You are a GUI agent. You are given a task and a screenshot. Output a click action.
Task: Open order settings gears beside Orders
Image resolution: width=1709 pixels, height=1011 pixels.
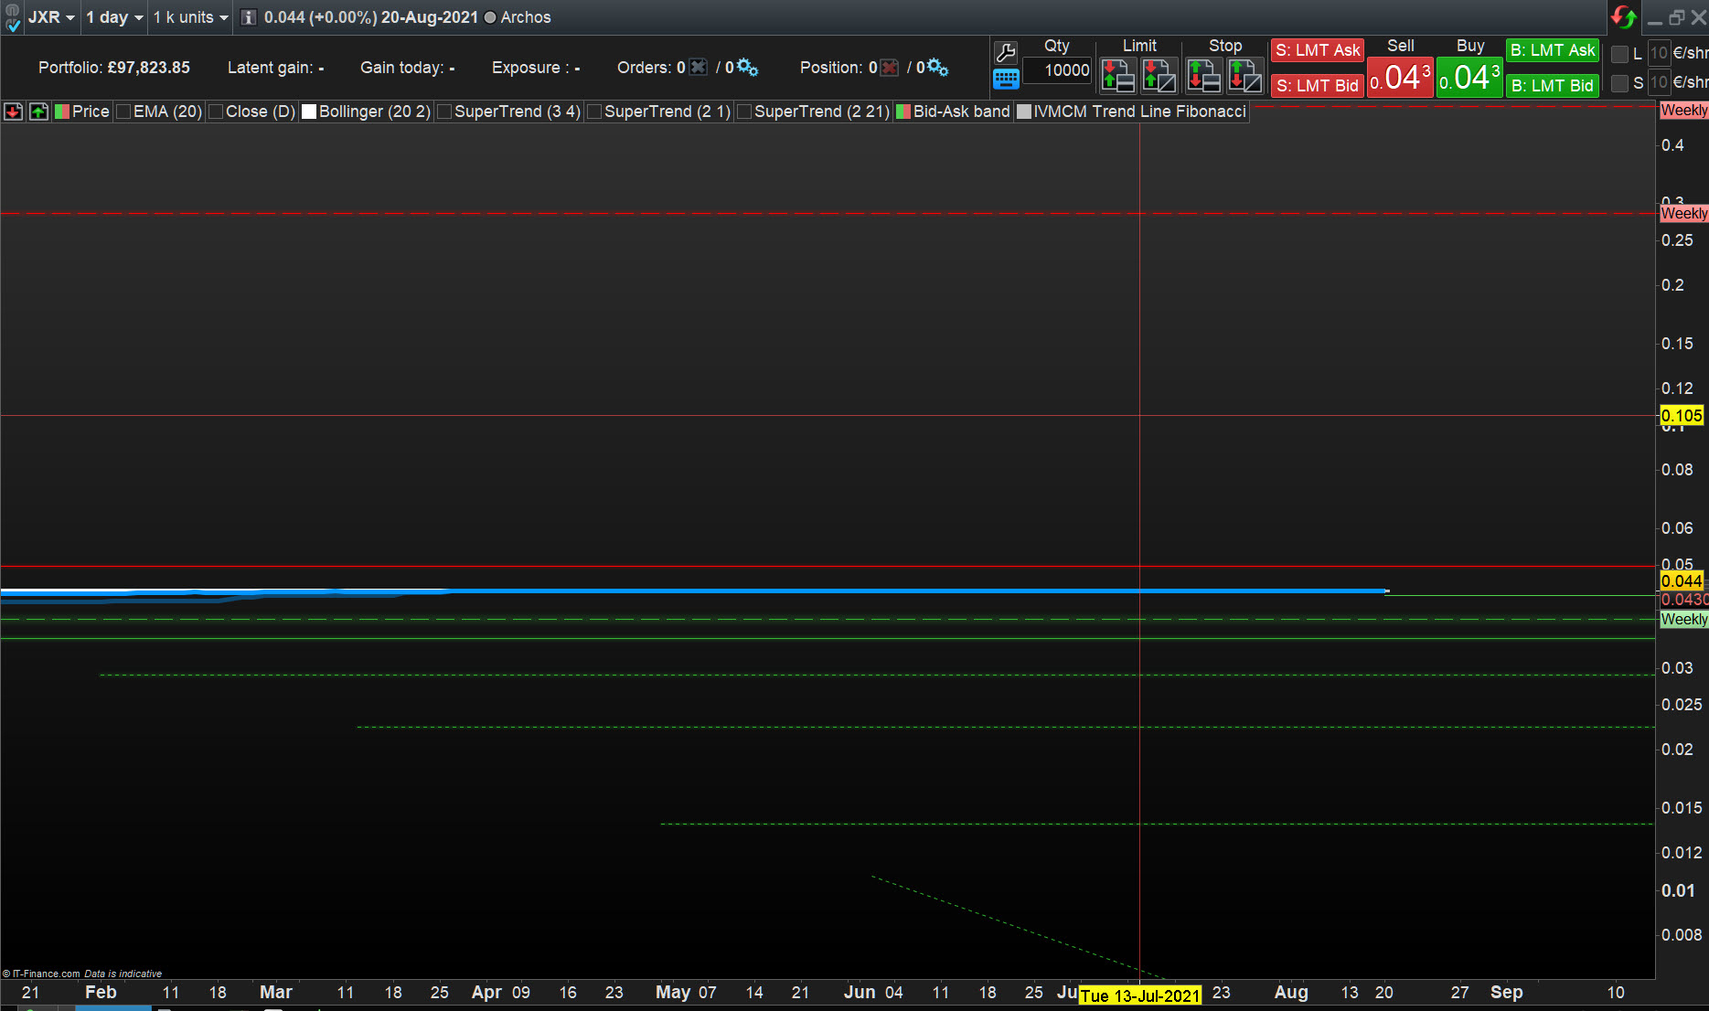tap(747, 67)
